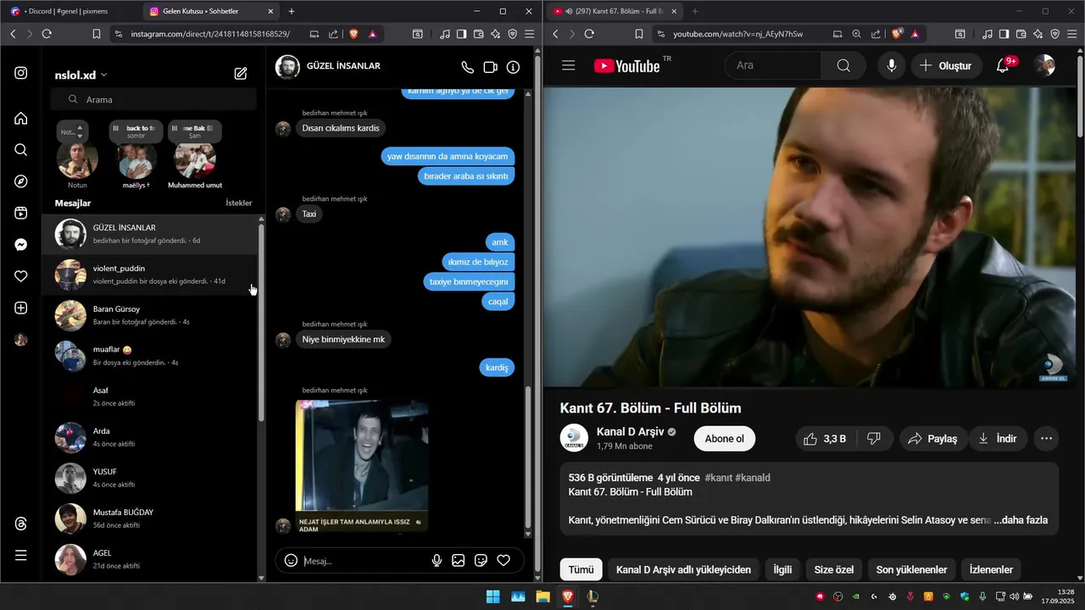Screen dimensions: 1085x610
Task: Click Instagram create plus icon
Action: pos(21,308)
